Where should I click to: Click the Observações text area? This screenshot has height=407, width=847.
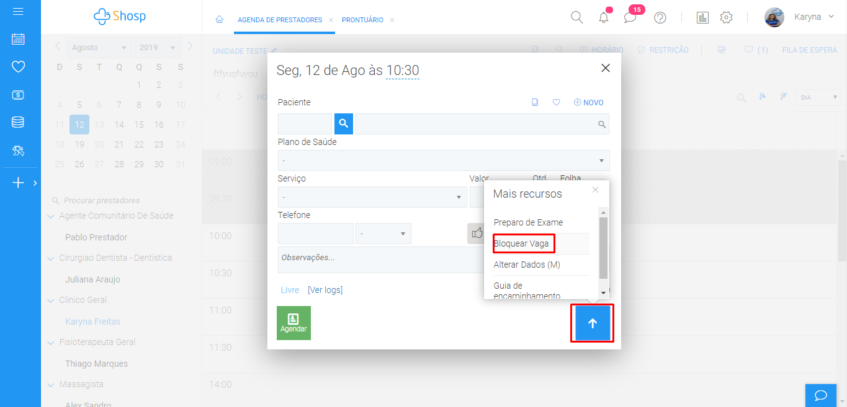380,260
